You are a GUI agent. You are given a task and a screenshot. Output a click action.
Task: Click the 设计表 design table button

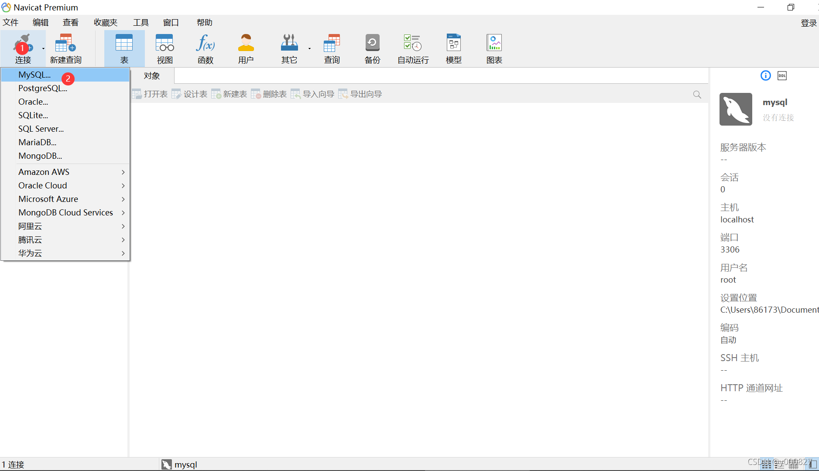(x=189, y=94)
